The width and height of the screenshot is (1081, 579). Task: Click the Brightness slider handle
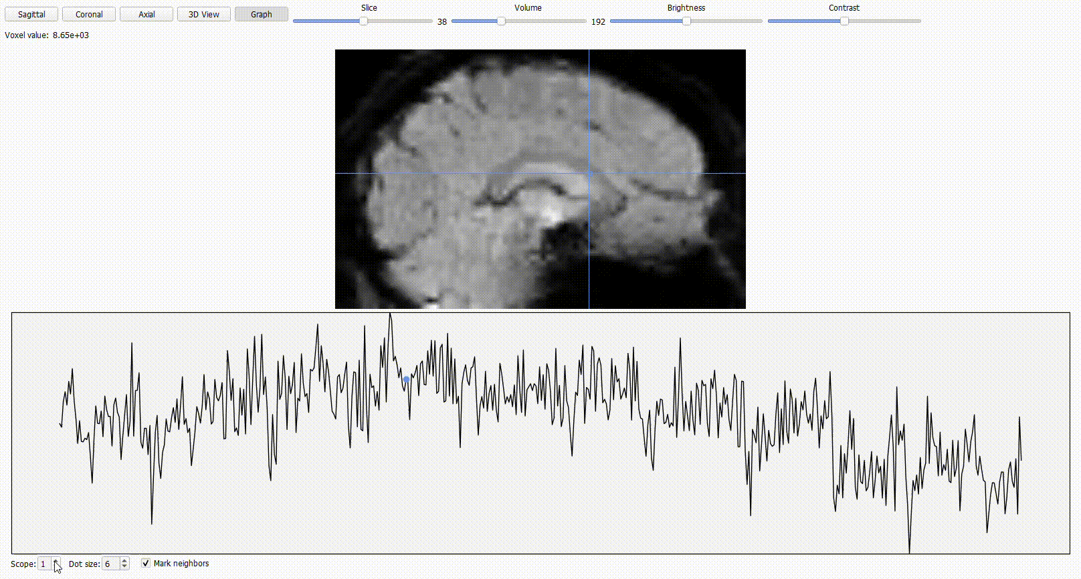pos(686,21)
